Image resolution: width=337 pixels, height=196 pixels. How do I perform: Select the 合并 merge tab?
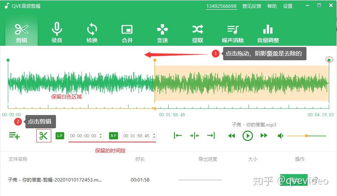click(x=127, y=33)
